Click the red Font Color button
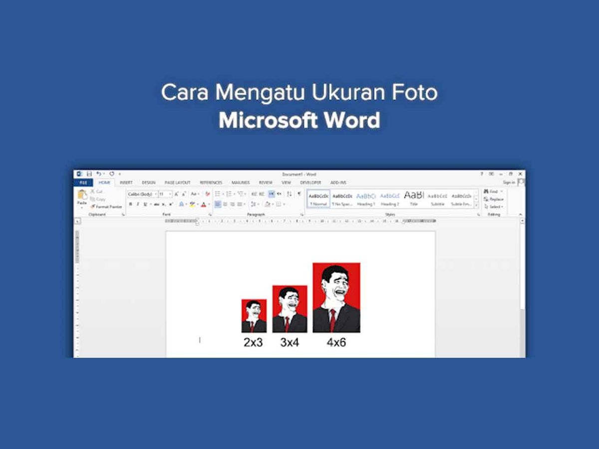The image size is (599, 449). click(x=203, y=204)
